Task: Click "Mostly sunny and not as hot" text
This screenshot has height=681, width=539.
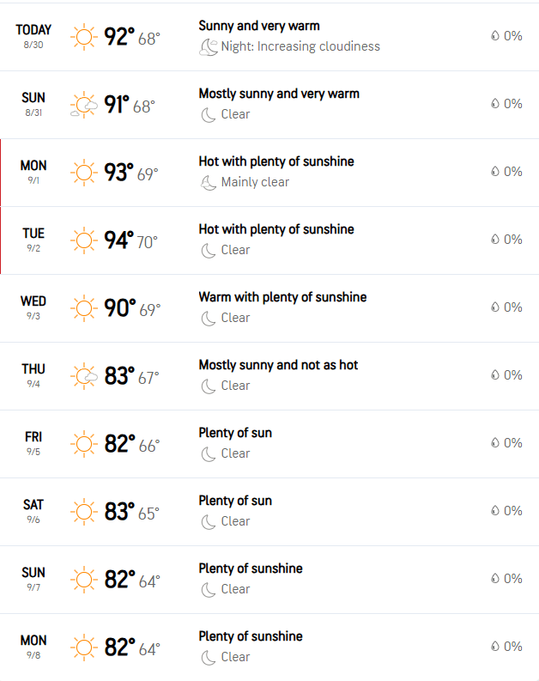Action: coord(278,365)
